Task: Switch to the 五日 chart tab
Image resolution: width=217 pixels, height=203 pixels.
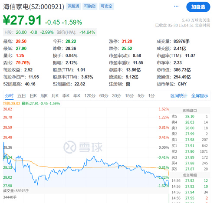Action: coord(21,96)
